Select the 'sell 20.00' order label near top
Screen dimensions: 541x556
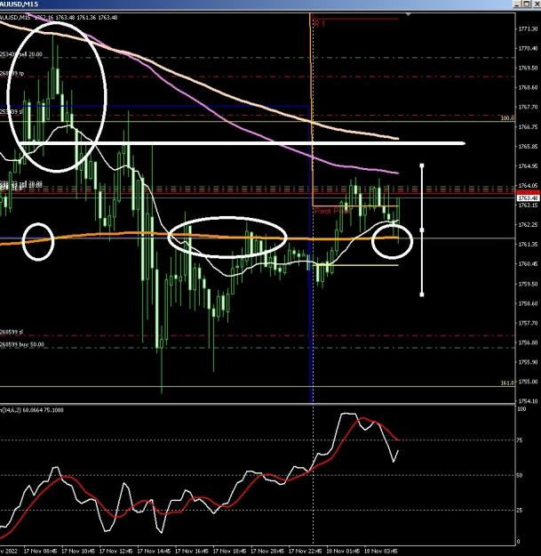point(21,54)
